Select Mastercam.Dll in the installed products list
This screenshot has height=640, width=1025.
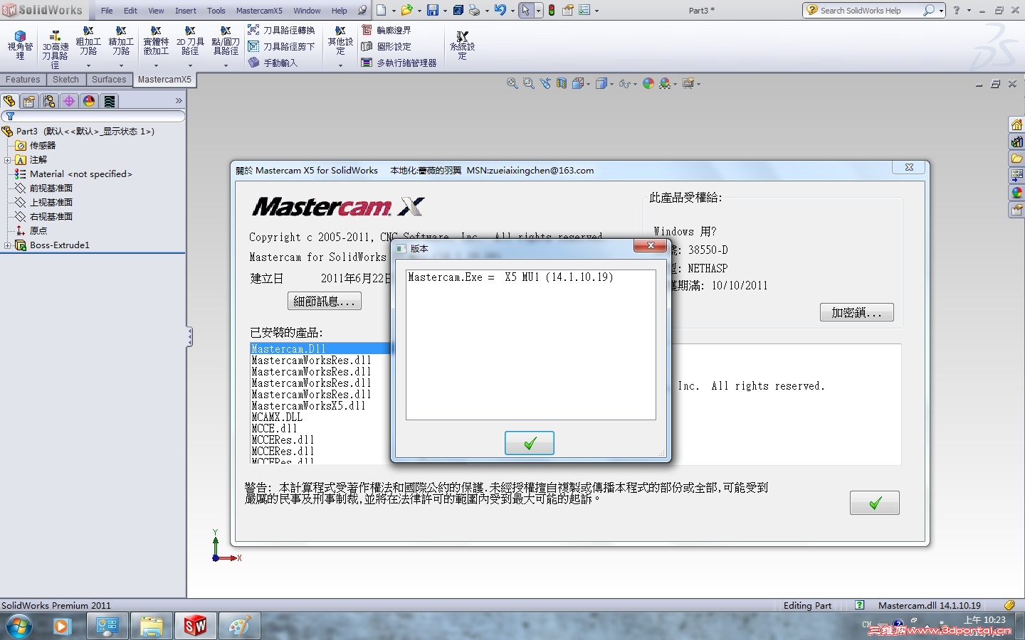(x=320, y=348)
